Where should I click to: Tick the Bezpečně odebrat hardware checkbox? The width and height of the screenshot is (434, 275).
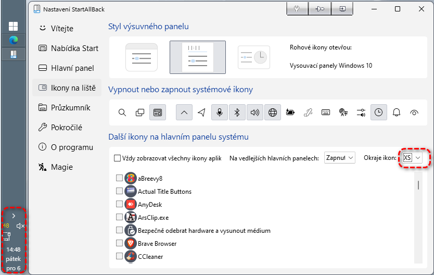119,230
